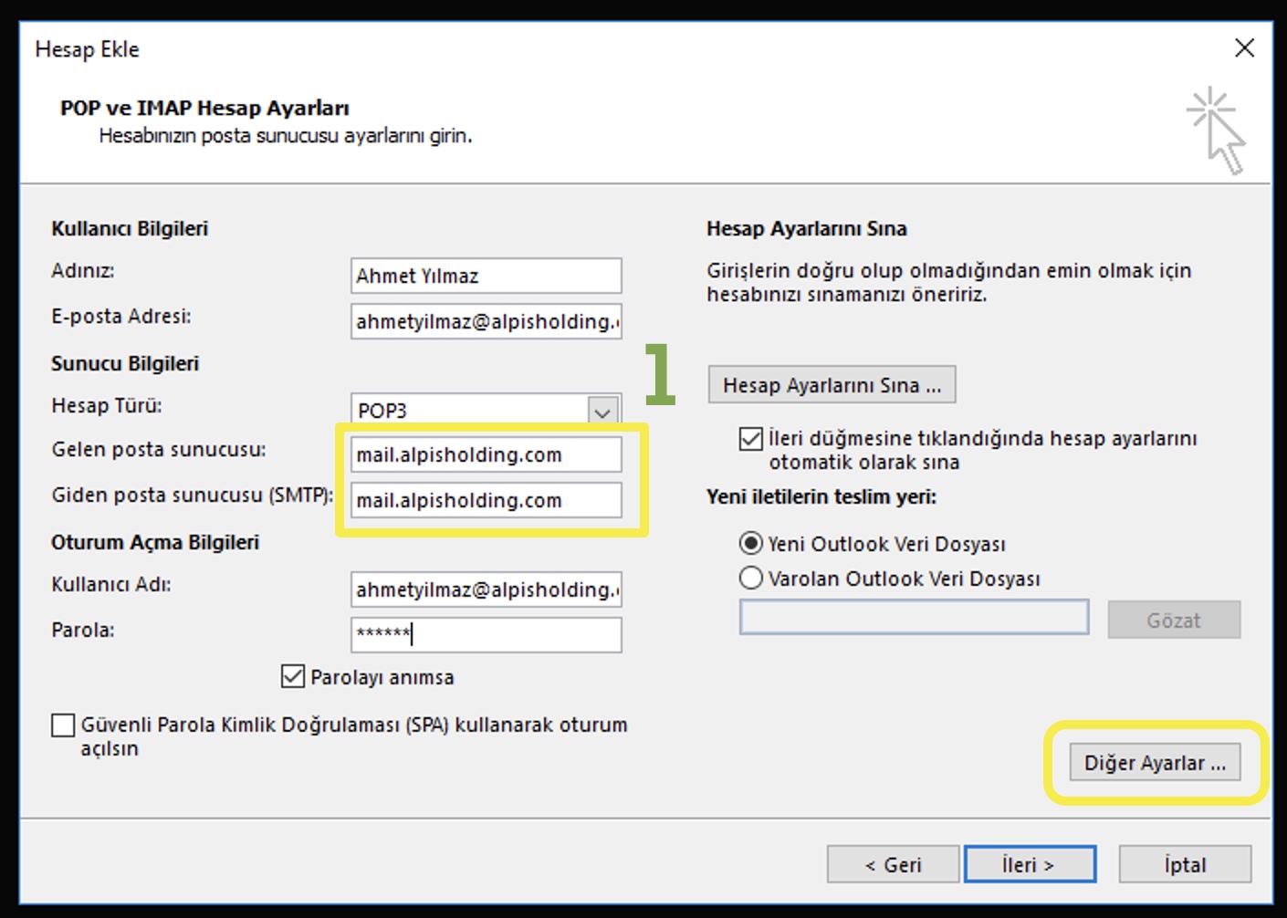Enable Güvenli Parola Kimlik Doğrulaması (SPA) checkbox
The height and width of the screenshot is (918, 1287).
tap(64, 725)
